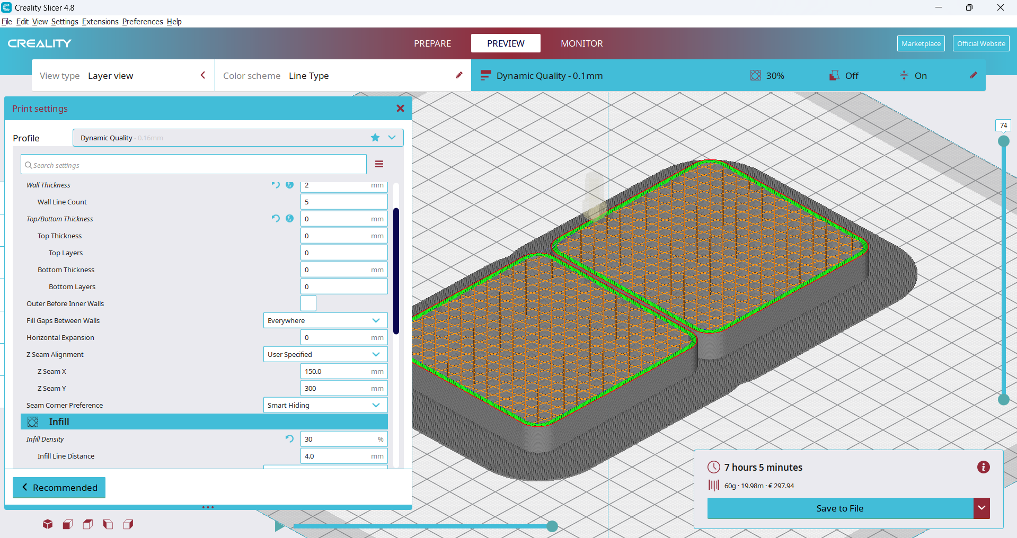Switch to top view cube icon
Viewport: 1017px width, 538px height.
pos(88,524)
